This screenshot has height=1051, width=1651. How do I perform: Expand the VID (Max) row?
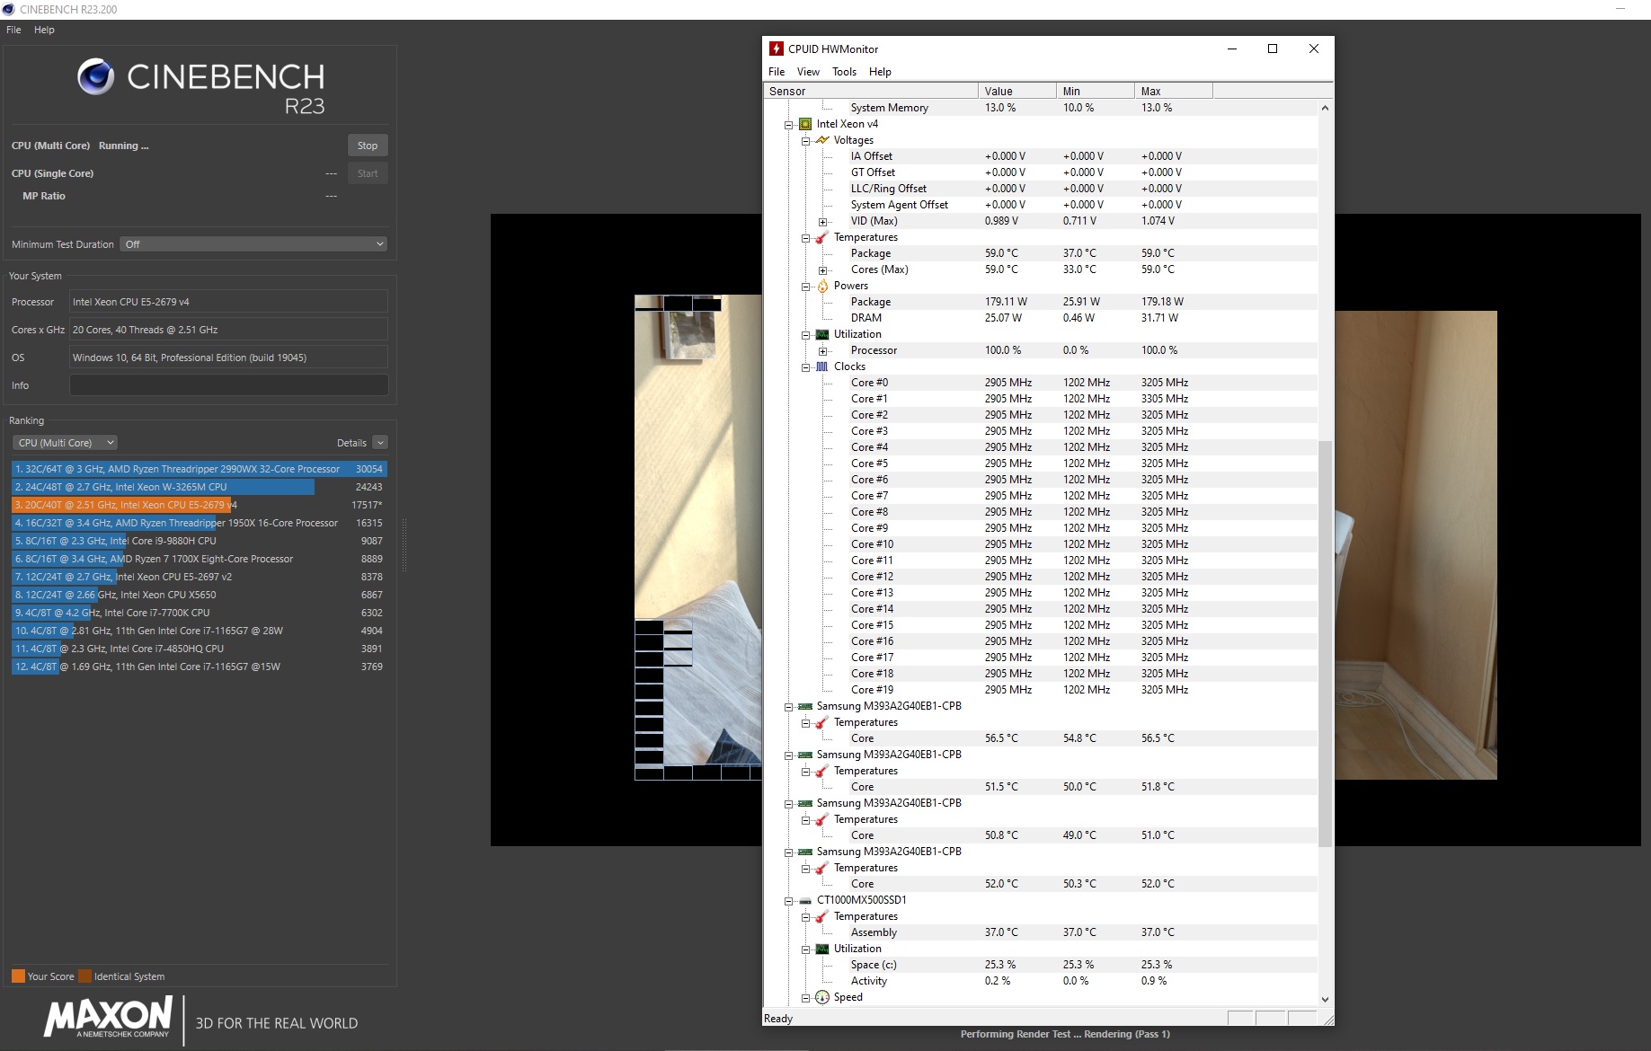point(822,222)
